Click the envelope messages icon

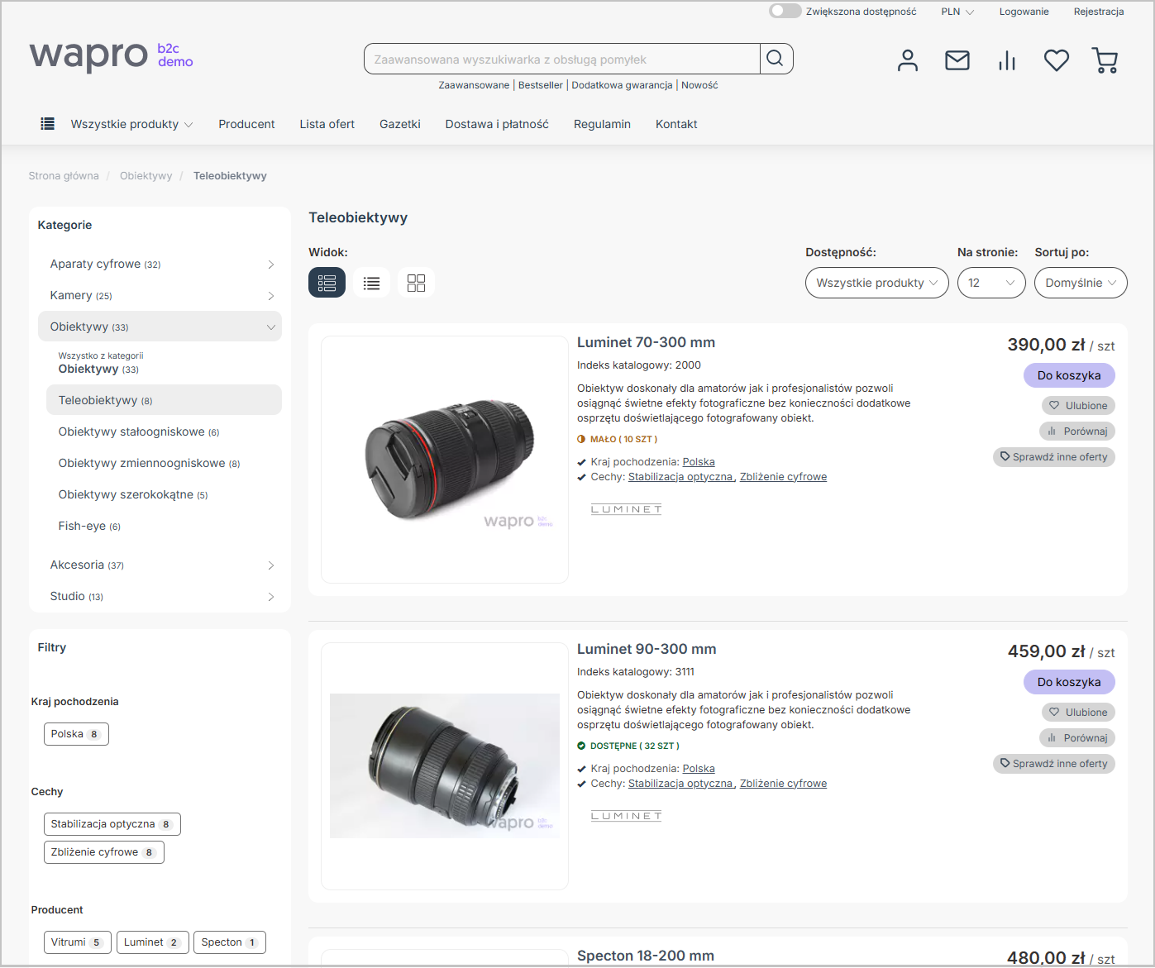pos(957,60)
